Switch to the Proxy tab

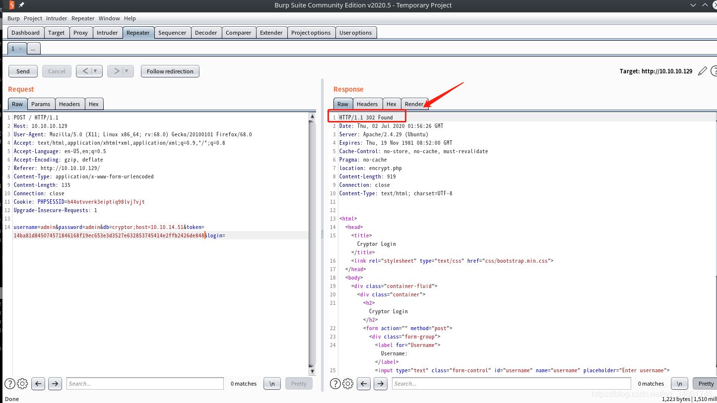click(80, 33)
